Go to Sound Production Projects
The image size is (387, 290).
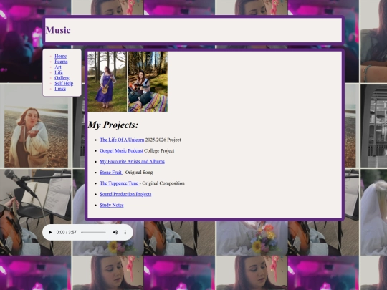click(125, 194)
